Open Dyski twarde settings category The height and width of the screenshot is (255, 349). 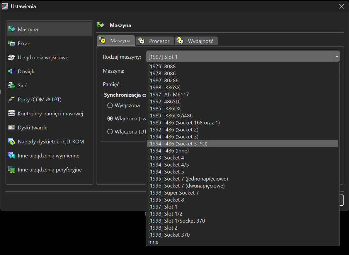50,128
